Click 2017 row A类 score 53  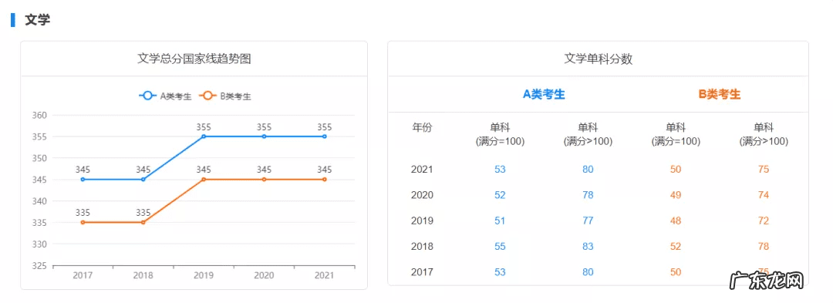pos(500,272)
